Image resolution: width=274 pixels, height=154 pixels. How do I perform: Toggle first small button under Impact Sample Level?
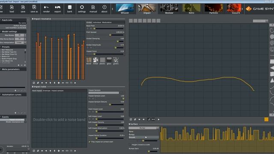pos(89,99)
